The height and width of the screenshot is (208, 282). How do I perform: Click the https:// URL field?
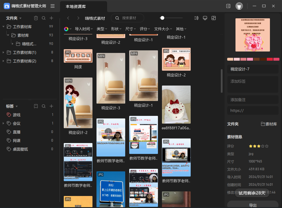[x=253, y=110]
